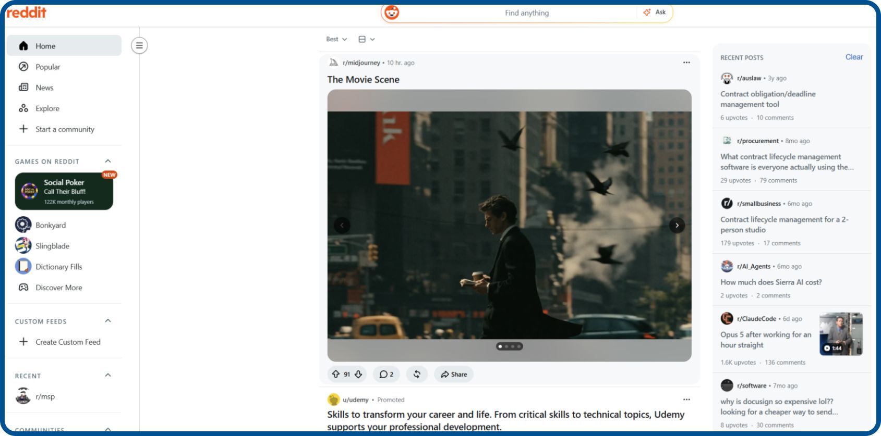Start a community
Image resolution: width=881 pixels, height=436 pixels.
point(64,129)
